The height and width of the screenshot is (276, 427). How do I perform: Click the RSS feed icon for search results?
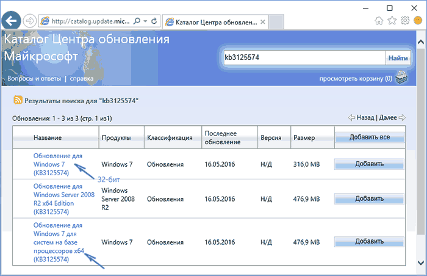pos(18,100)
